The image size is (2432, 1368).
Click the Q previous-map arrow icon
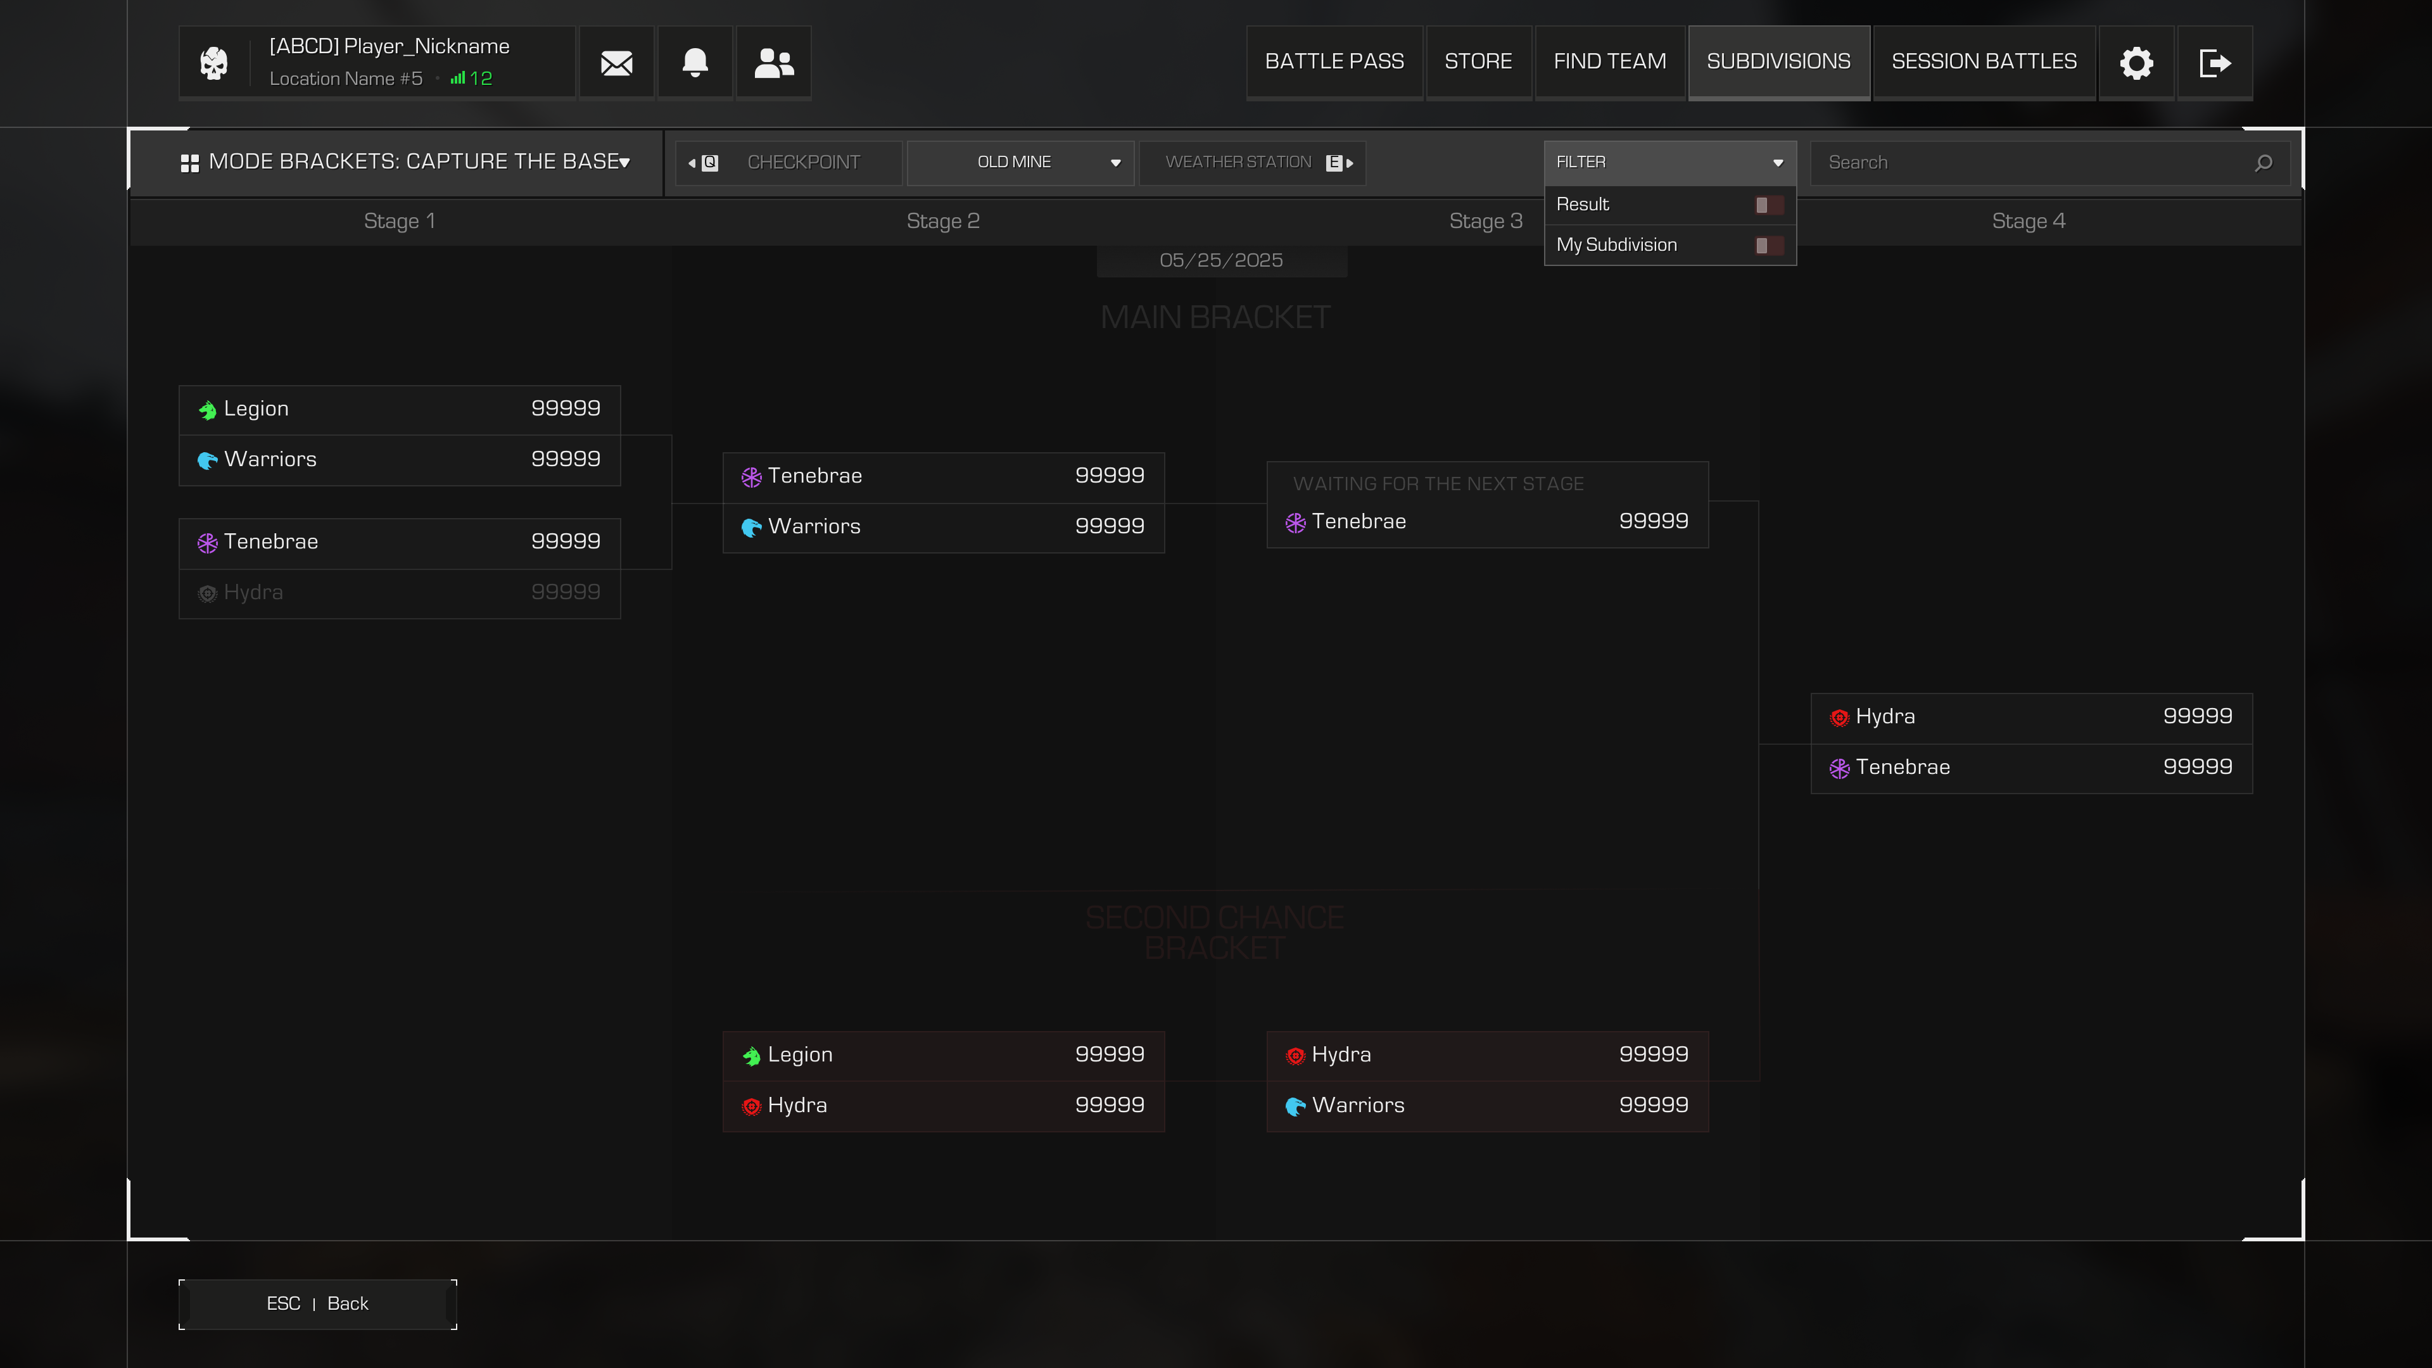click(x=704, y=162)
